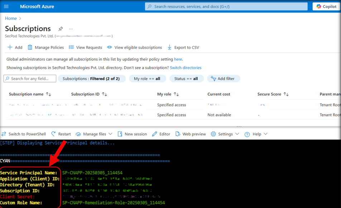The height and width of the screenshot is (208, 341).
Task: Restart the Cloud Shell
Action: pos(61,134)
